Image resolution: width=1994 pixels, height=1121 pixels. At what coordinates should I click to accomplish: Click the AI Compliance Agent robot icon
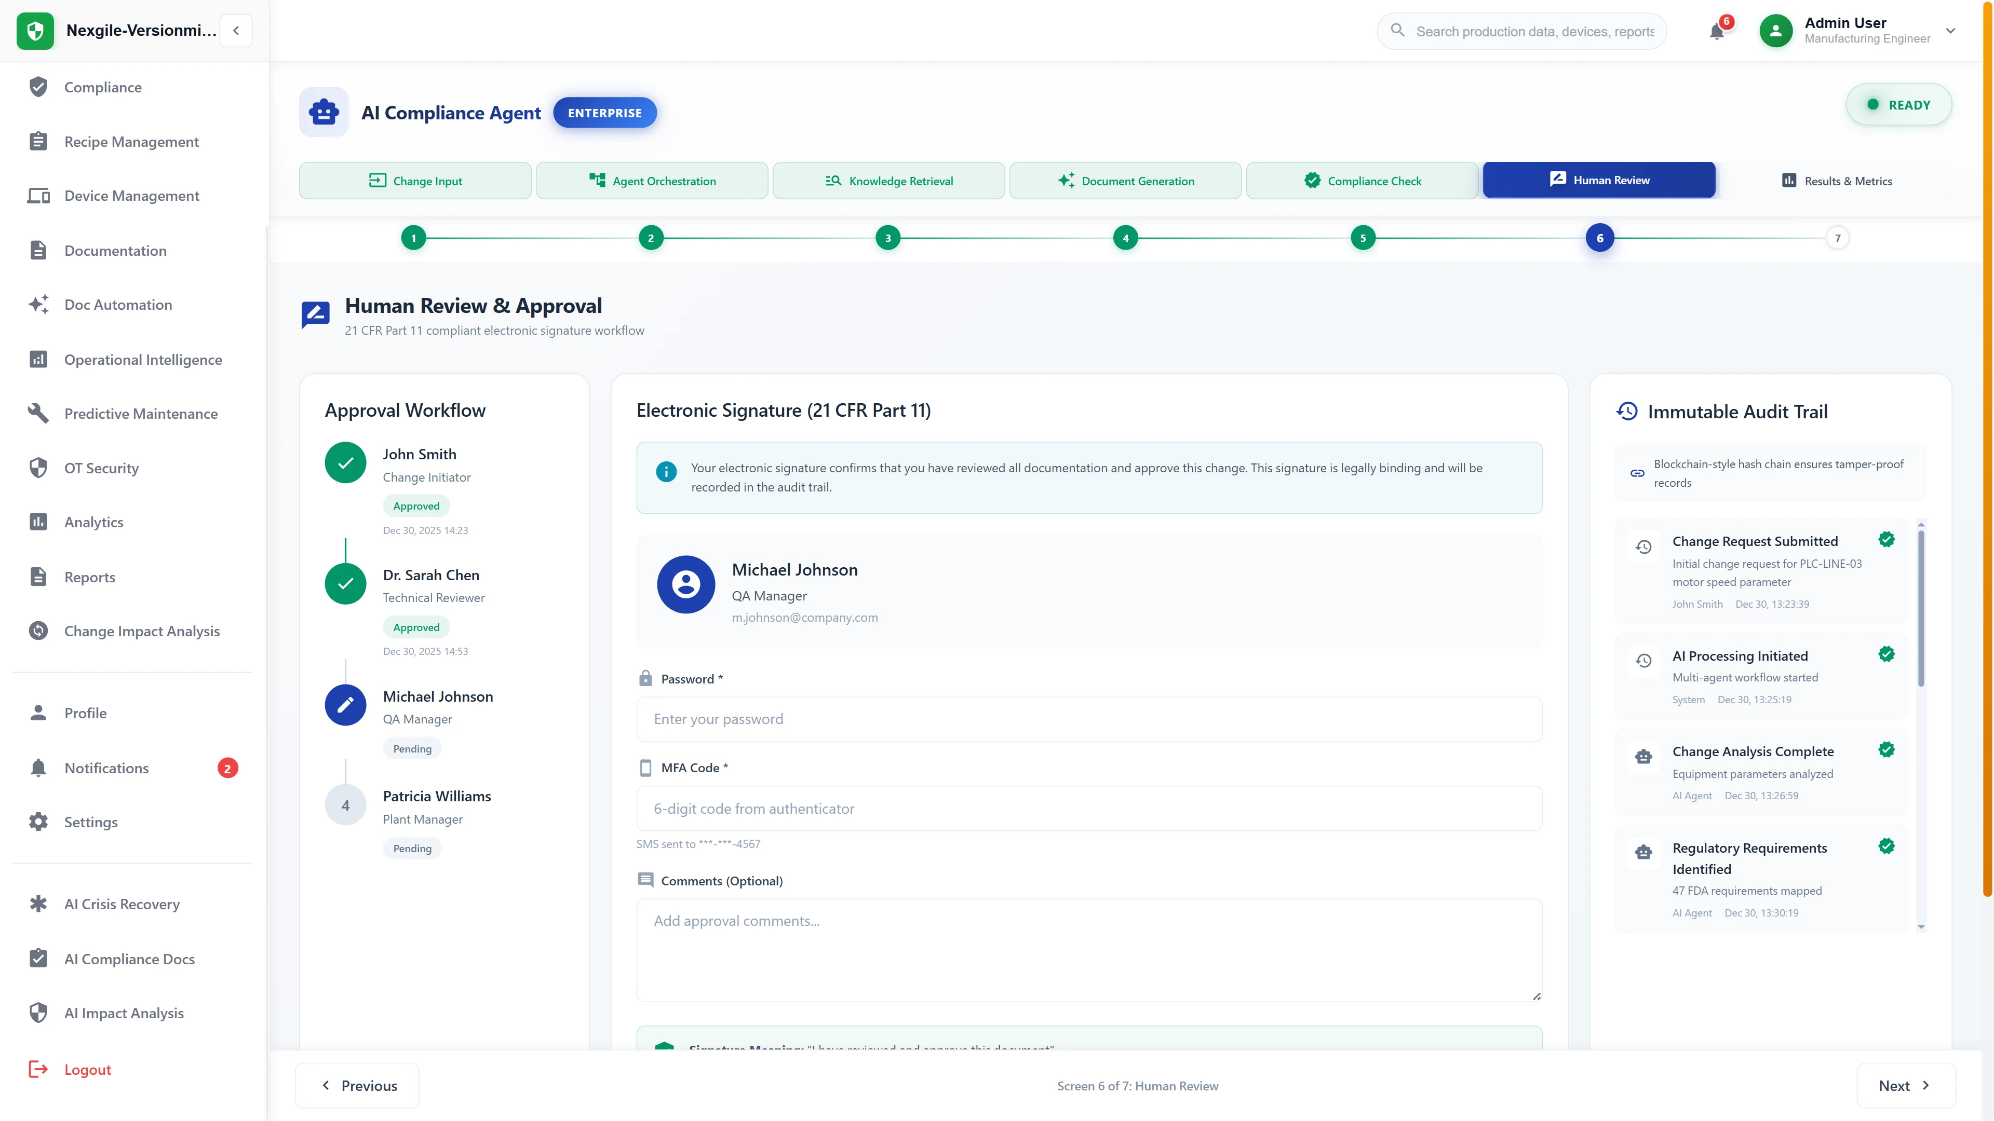(324, 112)
